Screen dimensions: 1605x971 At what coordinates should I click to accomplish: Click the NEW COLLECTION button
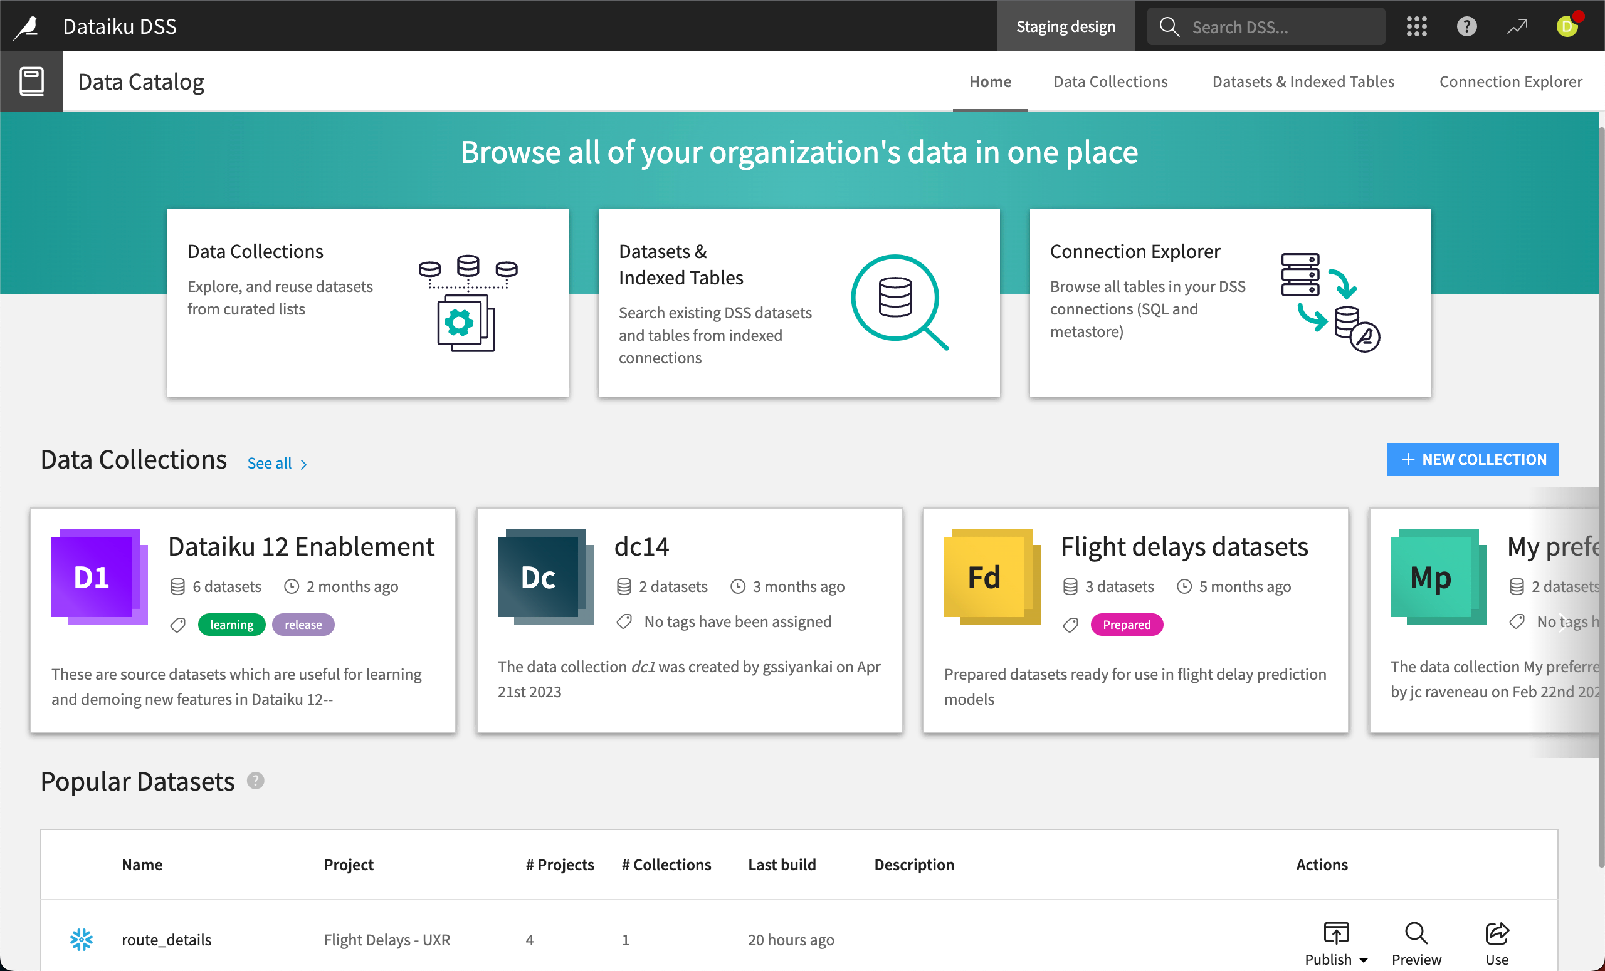point(1472,459)
